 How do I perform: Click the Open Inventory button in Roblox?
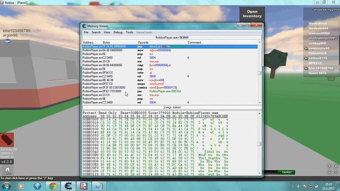click(252, 14)
